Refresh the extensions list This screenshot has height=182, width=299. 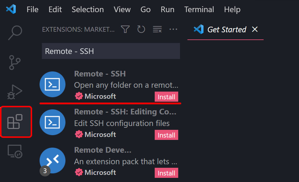click(141, 29)
